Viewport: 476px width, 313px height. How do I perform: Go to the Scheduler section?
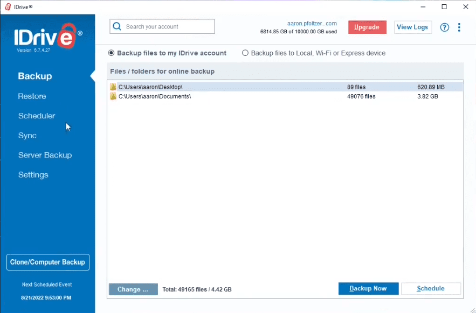37,116
